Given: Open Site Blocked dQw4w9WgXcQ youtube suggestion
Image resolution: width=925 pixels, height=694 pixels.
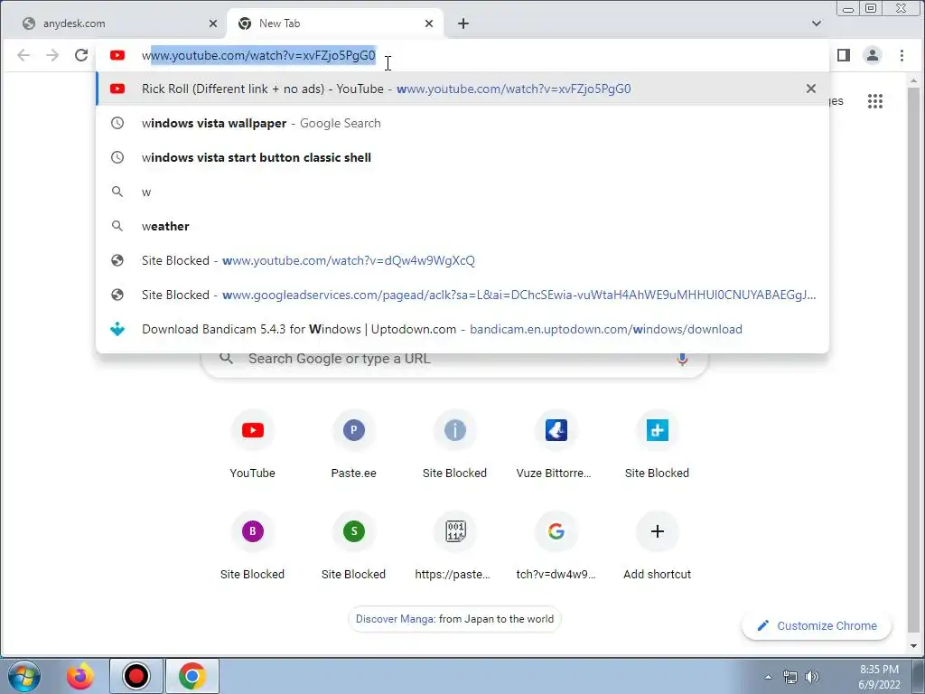Looking at the screenshot, I should [x=462, y=260].
